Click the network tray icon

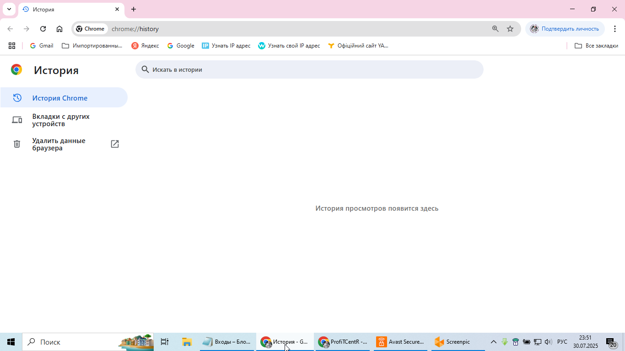pyautogui.click(x=538, y=342)
